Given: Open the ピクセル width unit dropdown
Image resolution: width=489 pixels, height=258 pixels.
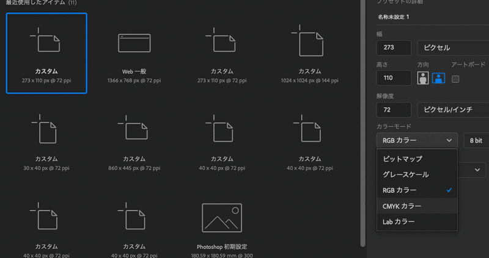Looking at the screenshot, I should point(453,48).
